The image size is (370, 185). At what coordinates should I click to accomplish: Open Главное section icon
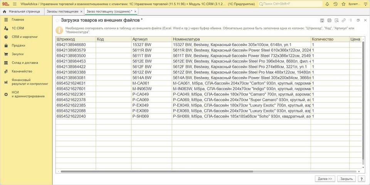(6, 20)
